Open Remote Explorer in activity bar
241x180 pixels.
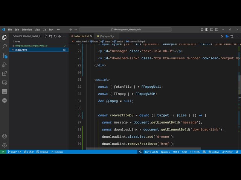pyautogui.click(x=5, y=82)
